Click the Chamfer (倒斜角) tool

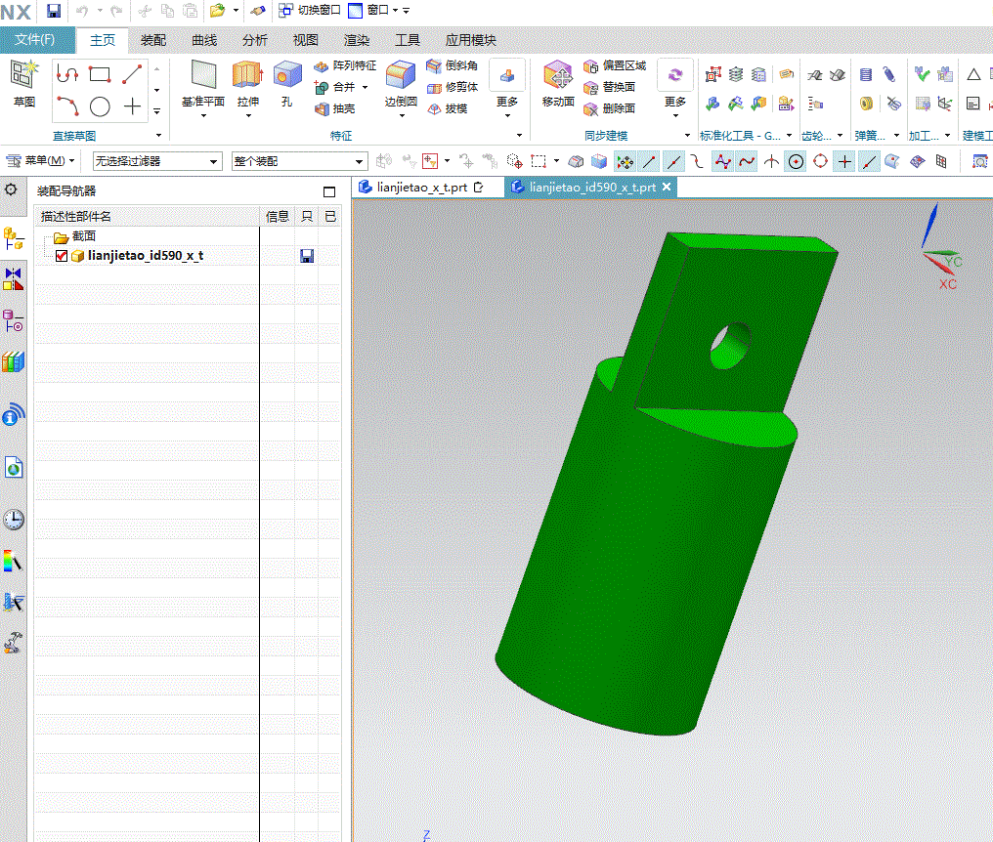pos(453,65)
